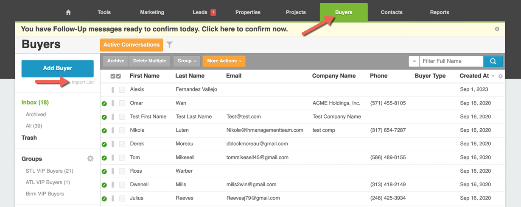Open the More Actions dropdown
The image size is (521, 207).
pyautogui.click(x=224, y=61)
